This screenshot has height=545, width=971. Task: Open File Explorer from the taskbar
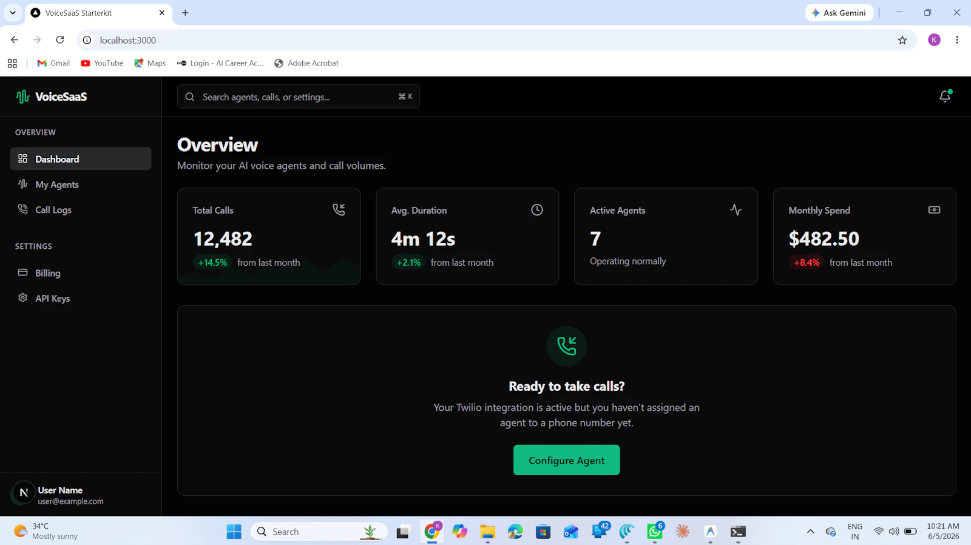click(487, 532)
